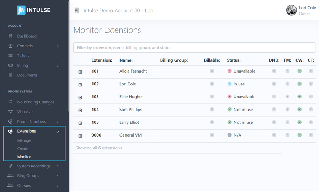The image size is (320, 192).
Task: Click the Phone Numbers handset icon
Action: (10, 121)
